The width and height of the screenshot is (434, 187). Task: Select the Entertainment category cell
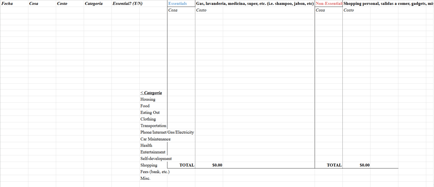(x=153, y=152)
